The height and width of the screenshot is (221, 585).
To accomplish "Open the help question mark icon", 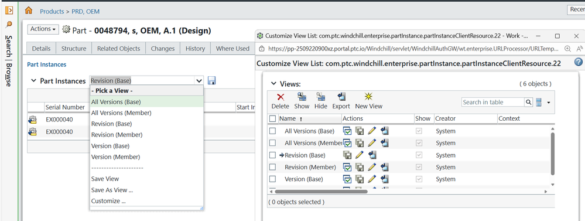I will click(x=579, y=62).
